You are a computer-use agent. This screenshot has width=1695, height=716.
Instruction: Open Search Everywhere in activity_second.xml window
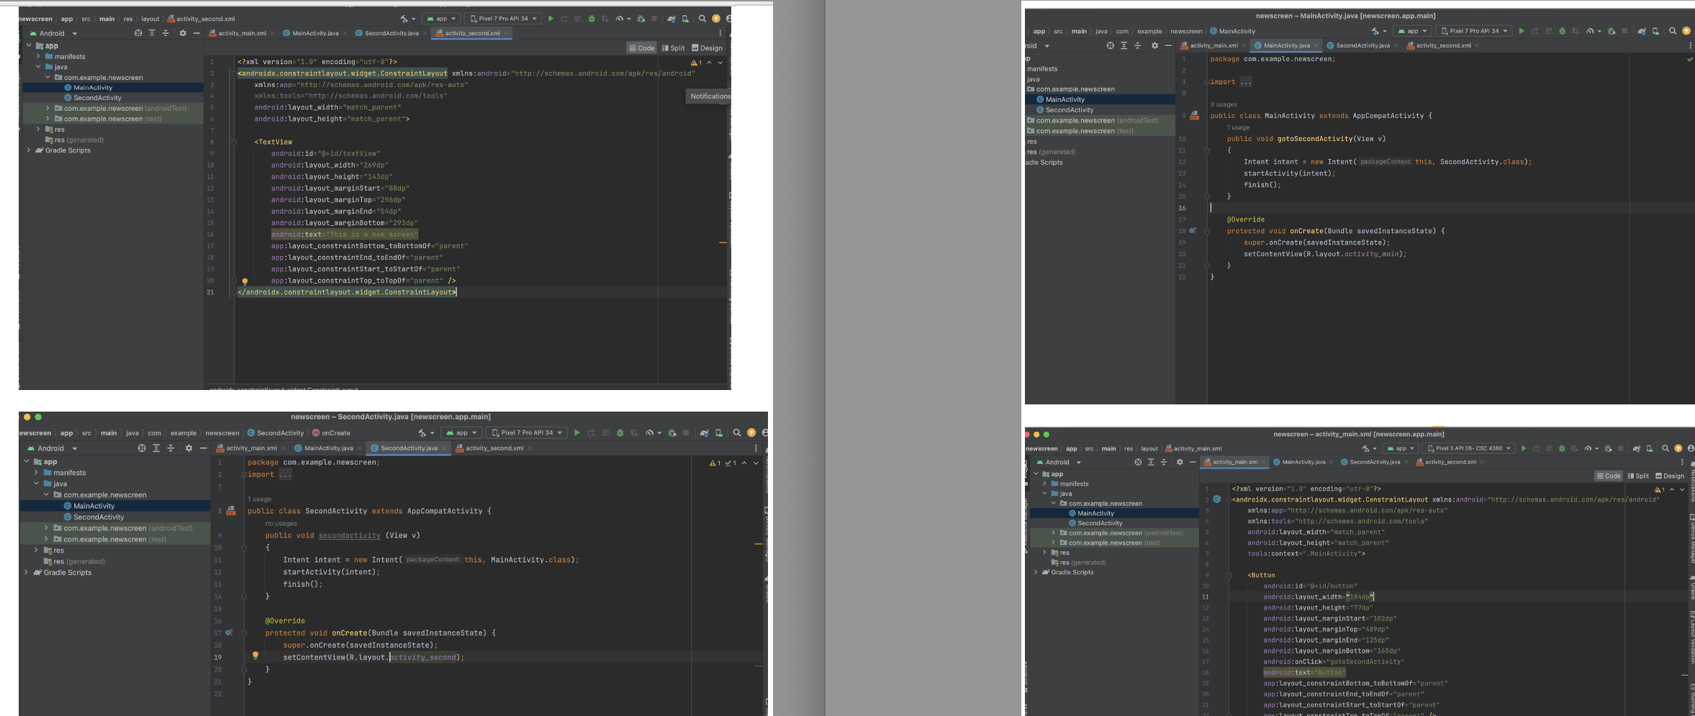point(702,19)
